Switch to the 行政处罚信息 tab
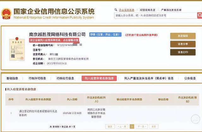 pos(65,78)
